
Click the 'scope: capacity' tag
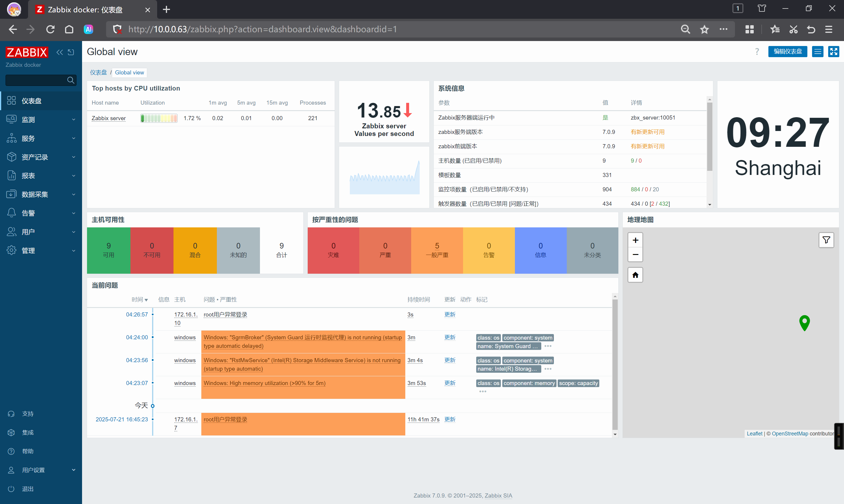click(578, 383)
